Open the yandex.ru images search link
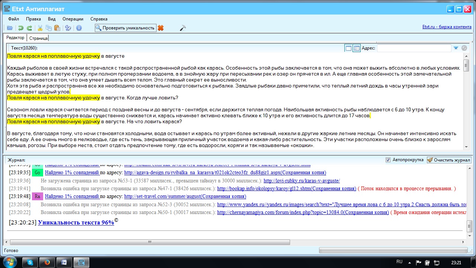Image resolution: width=476 pixels, height=268 pixels. pos(342,204)
